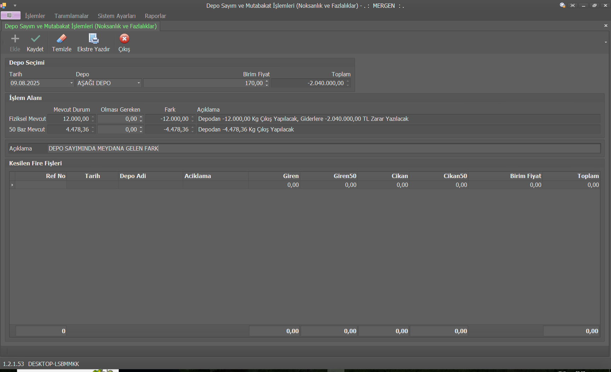Click Fiziksel Mevcut Olması Gereken field
The image size is (611, 372).
click(118, 119)
